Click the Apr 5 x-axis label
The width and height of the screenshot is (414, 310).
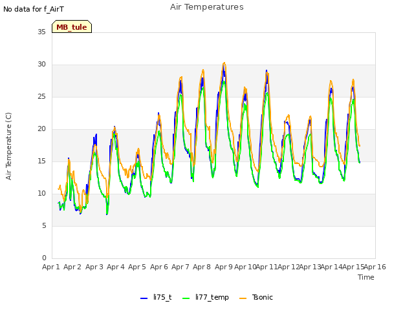137,267
